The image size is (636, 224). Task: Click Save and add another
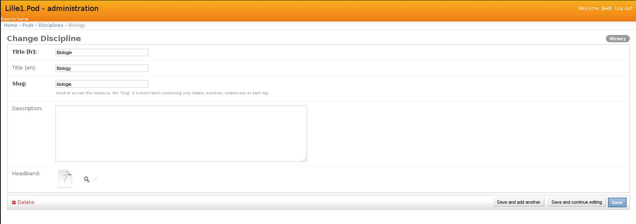(x=518, y=202)
